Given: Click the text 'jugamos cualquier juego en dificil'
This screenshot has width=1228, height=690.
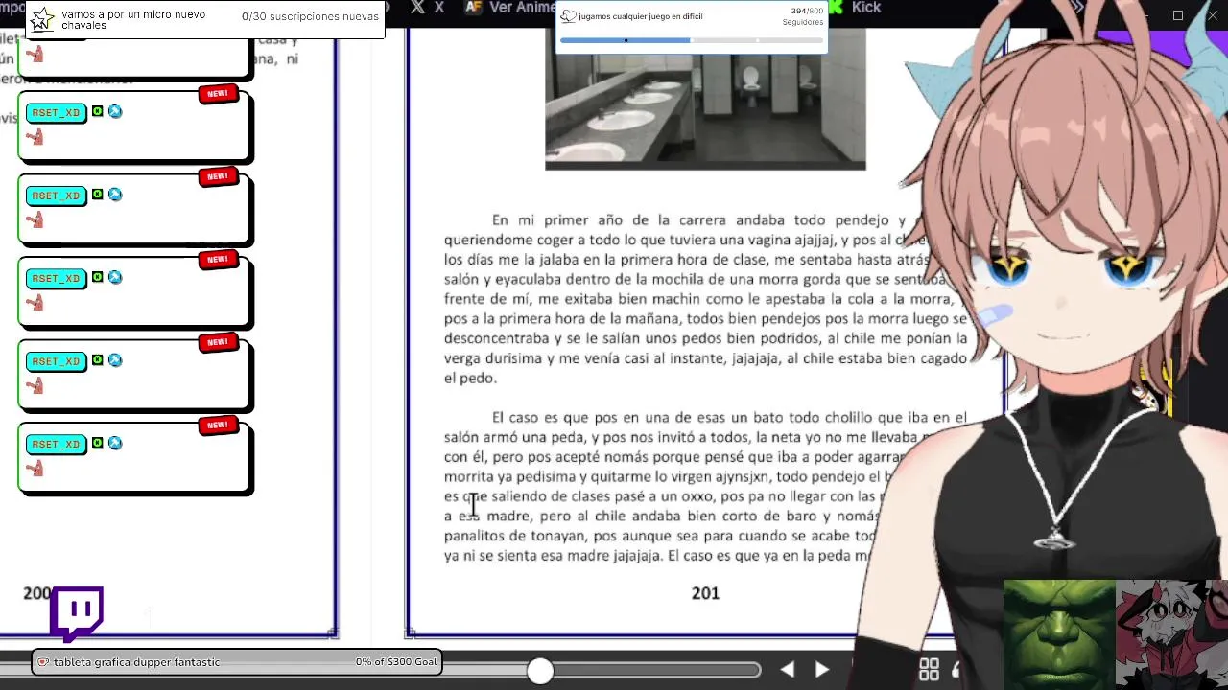Looking at the screenshot, I should point(641,16).
